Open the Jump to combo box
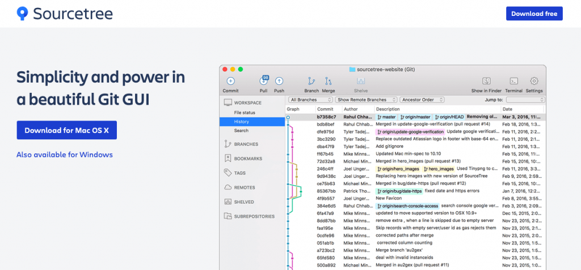 (525, 100)
